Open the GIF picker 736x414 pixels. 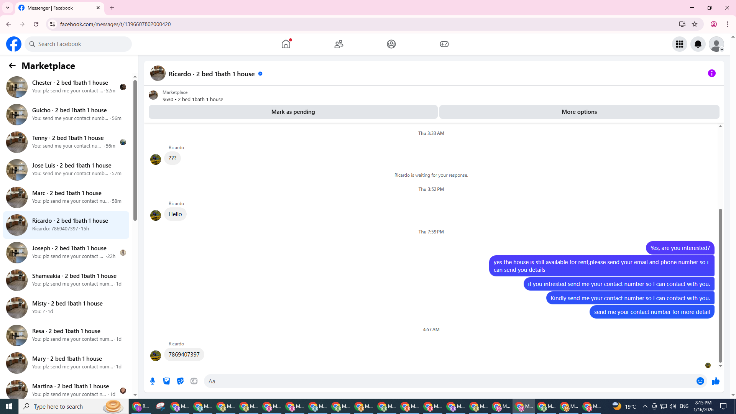tap(194, 381)
